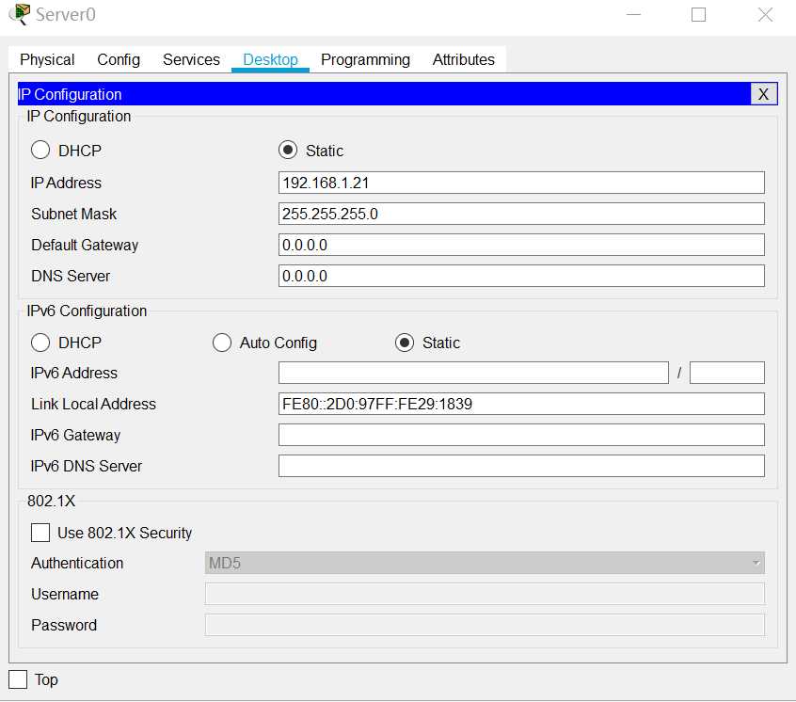Image resolution: width=796 pixels, height=702 pixels.
Task: Click the Subnet Mask label
Action: coord(73,214)
